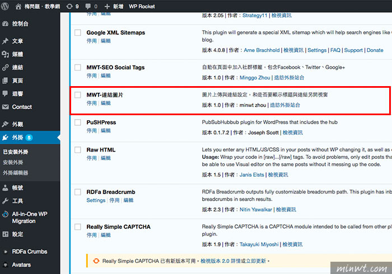Check the RDFa Breadcrumb plugin checkbox
This screenshot has width=392, height=274.
(x=78, y=192)
